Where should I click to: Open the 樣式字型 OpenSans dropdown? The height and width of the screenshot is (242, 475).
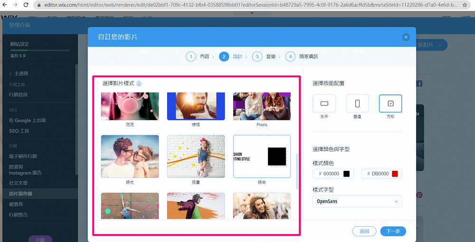pos(358,202)
